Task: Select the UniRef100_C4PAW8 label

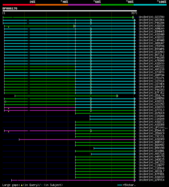Action: pos(152,40)
